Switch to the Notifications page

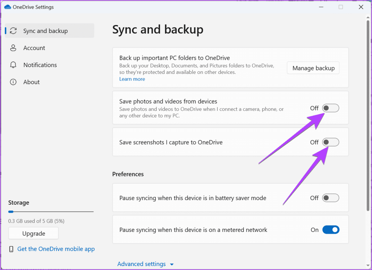(40, 65)
